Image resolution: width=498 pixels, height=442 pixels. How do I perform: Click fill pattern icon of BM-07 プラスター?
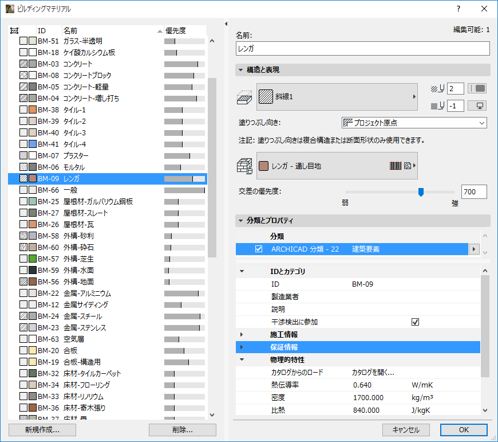23,155
